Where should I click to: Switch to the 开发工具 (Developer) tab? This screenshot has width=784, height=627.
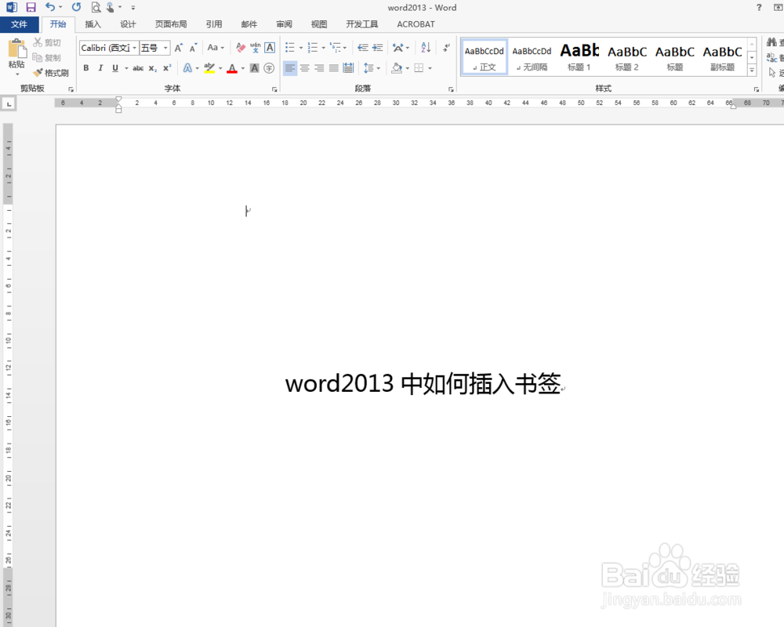tap(362, 24)
